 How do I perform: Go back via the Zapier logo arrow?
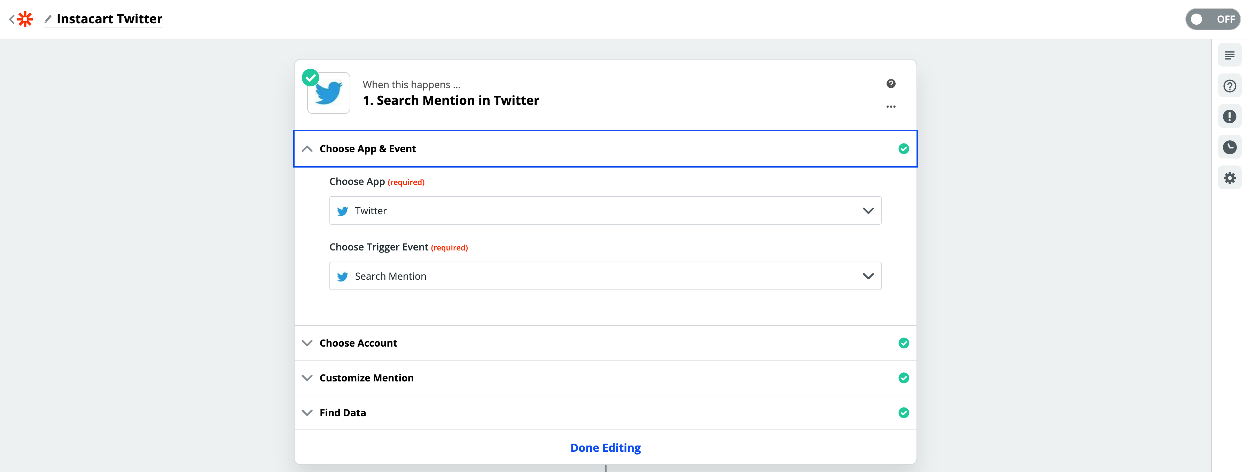(21, 19)
